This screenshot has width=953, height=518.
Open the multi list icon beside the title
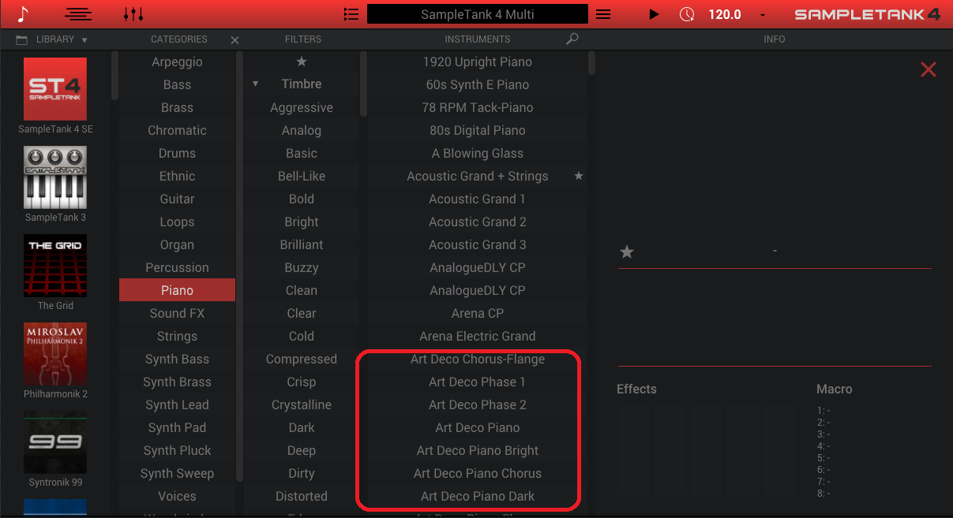click(x=351, y=14)
